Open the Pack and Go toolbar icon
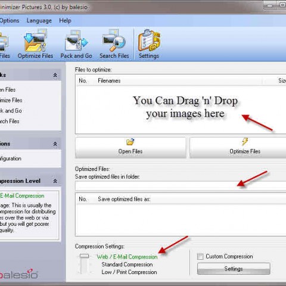 [x=76, y=41]
